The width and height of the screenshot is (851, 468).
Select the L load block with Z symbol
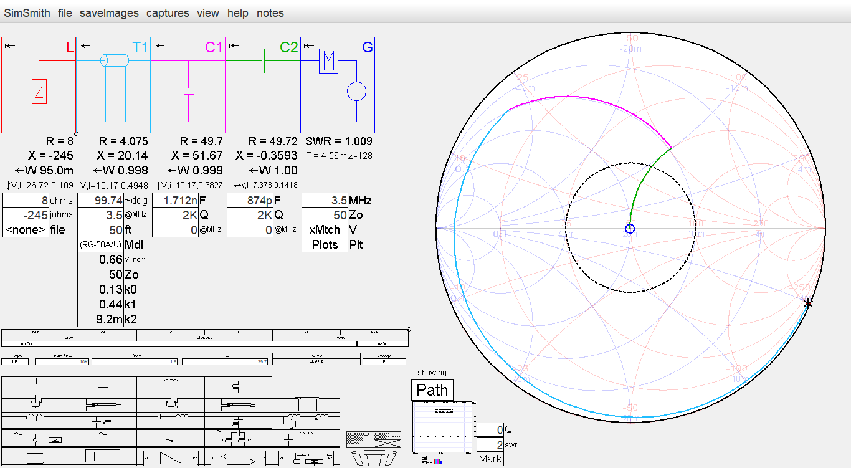tap(39, 85)
